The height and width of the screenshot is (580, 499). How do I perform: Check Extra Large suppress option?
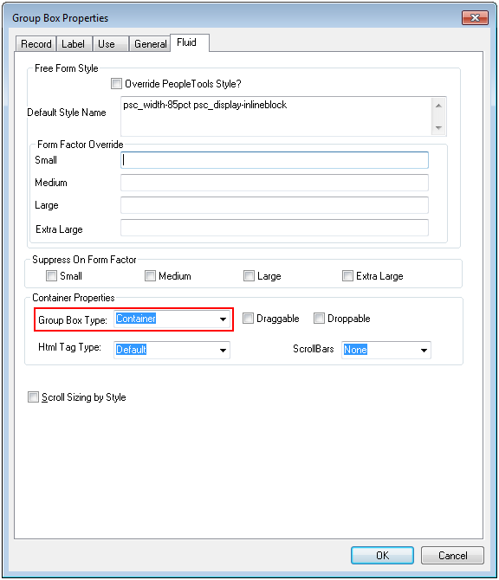347,276
